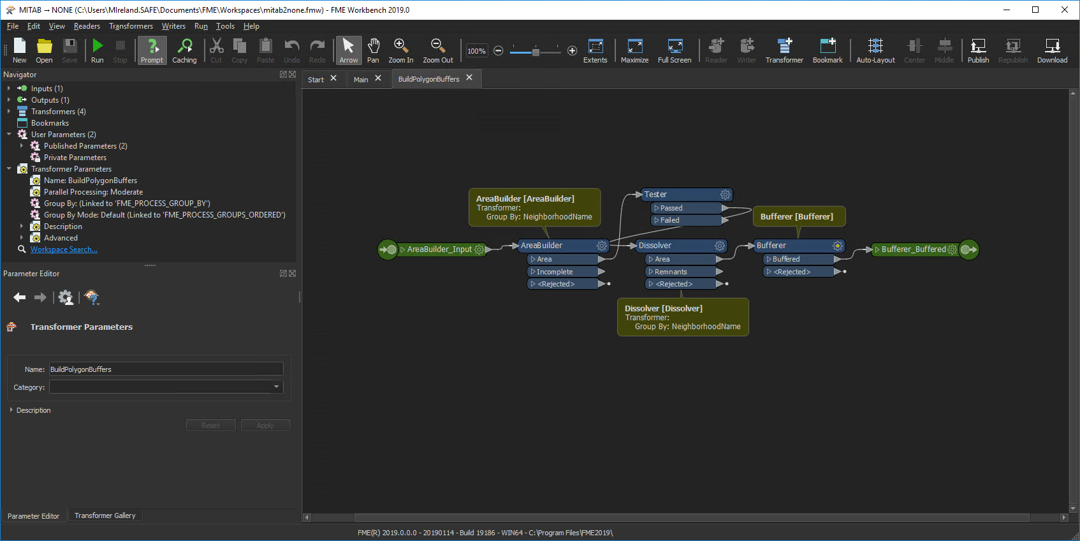Click the Zoom Out magnifier tool

pos(438,50)
